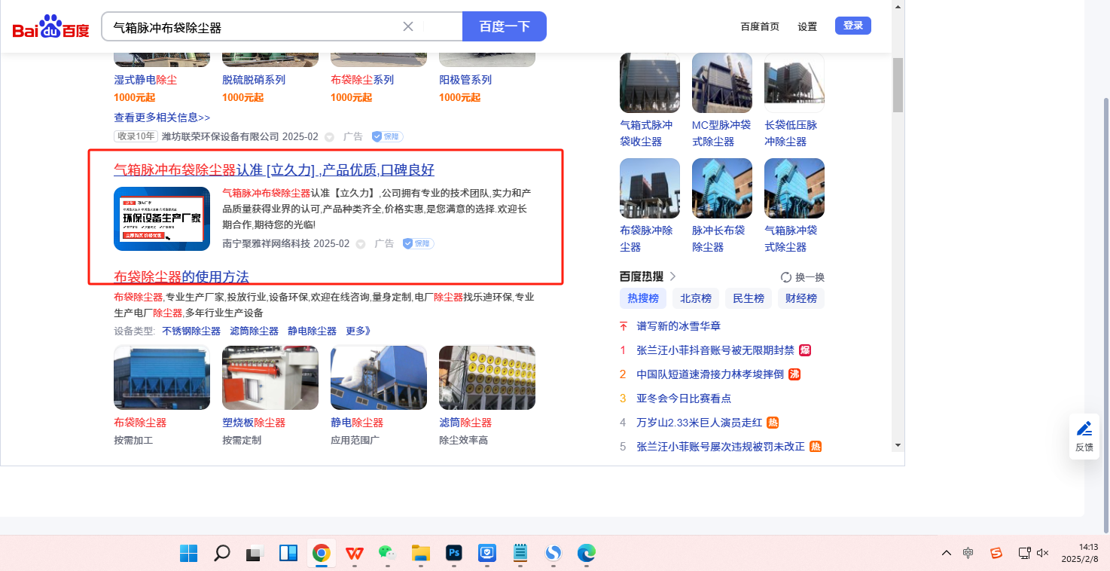This screenshot has width=1110, height=571.
Task: Expand the dropdown arrow after 潍坊联荣环保设备有限公司 2025-02
Action: coord(329,137)
